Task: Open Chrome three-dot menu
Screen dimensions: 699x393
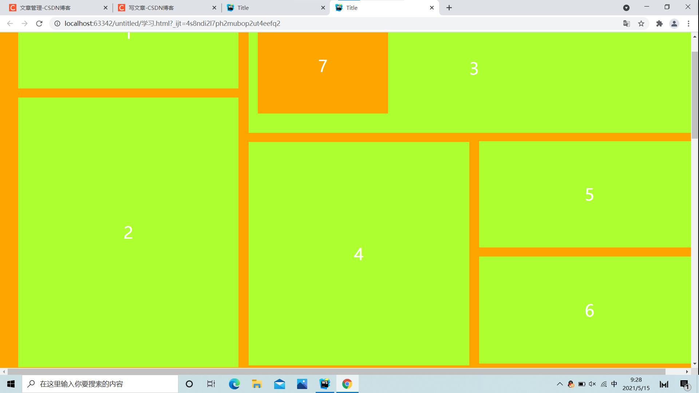Action: tap(688, 24)
